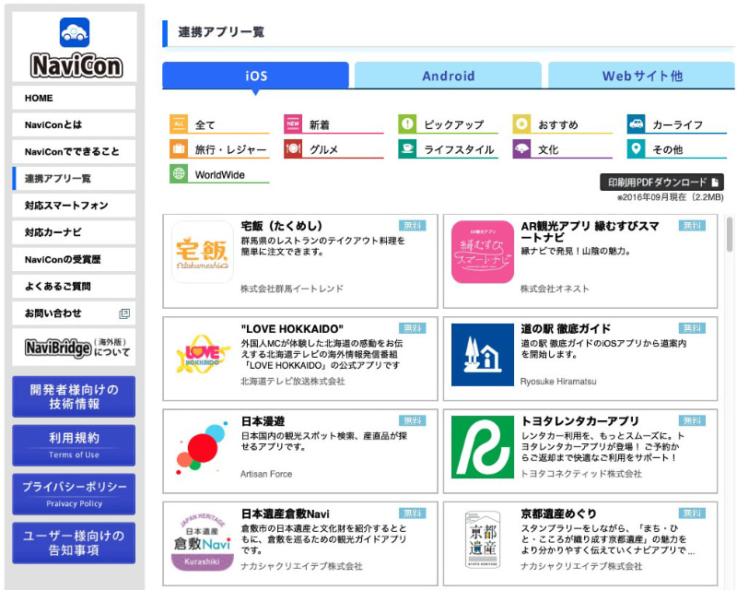The image size is (737, 590).
Task: Open よくあるご質問 in sidebar
Action: click(74, 286)
